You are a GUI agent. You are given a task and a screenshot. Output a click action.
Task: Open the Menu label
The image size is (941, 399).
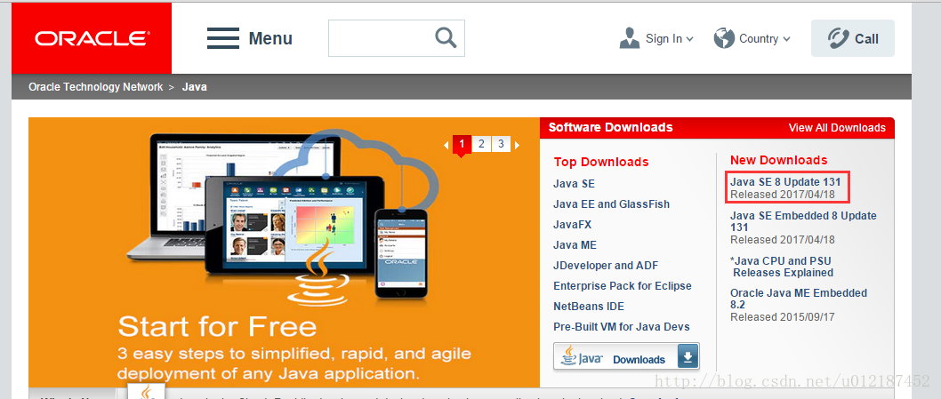click(270, 38)
